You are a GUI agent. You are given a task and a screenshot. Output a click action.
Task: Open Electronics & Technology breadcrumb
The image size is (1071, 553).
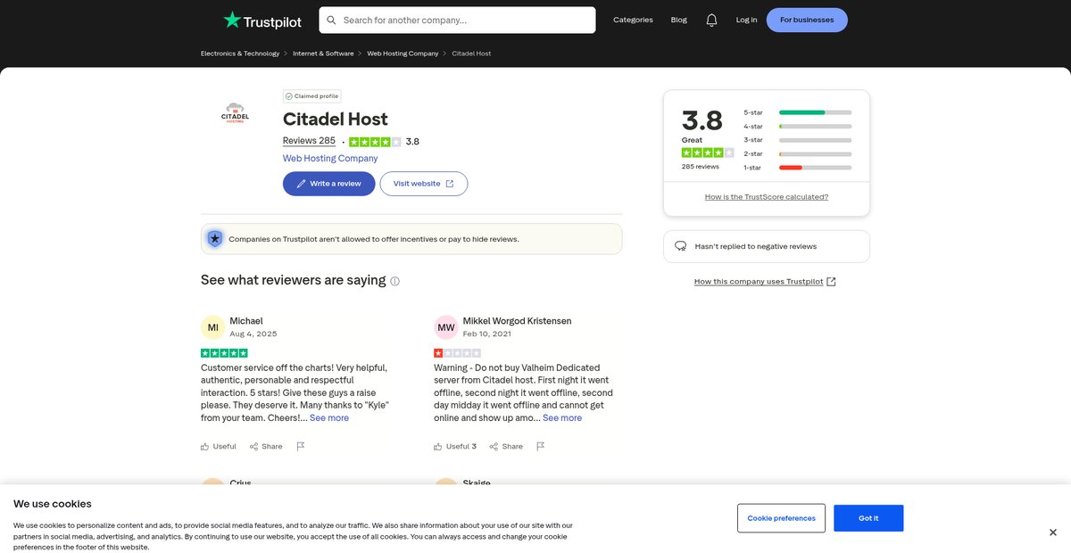point(240,54)
